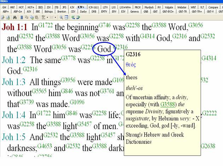Select the active KJV+ tab
The image size is (223, 166).
(x=81, y=7)
